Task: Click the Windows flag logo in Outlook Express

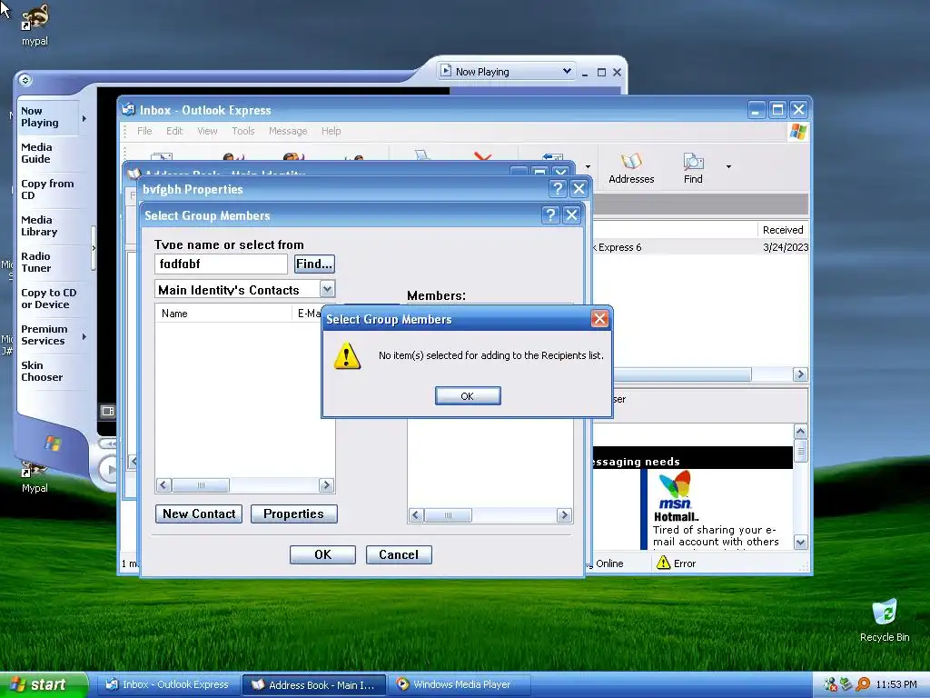Action: click(x=797, y=131)
